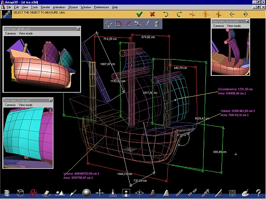266x199 pixels.
Task: Click the undo arrow icon
Action: tap(166, 14)
